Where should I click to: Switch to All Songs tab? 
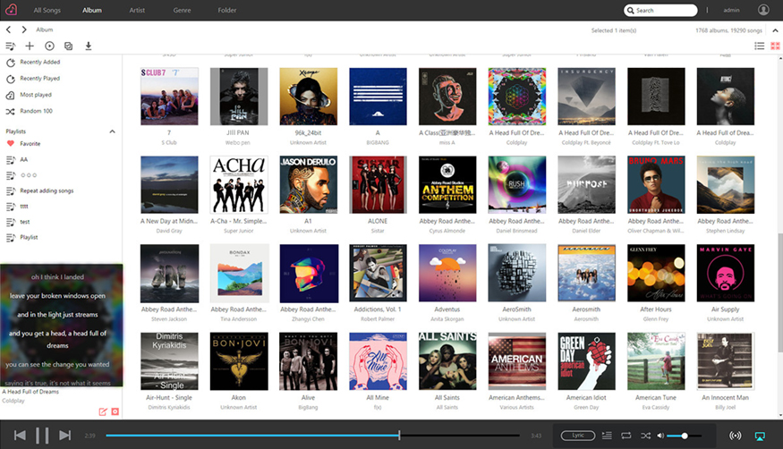47,10
